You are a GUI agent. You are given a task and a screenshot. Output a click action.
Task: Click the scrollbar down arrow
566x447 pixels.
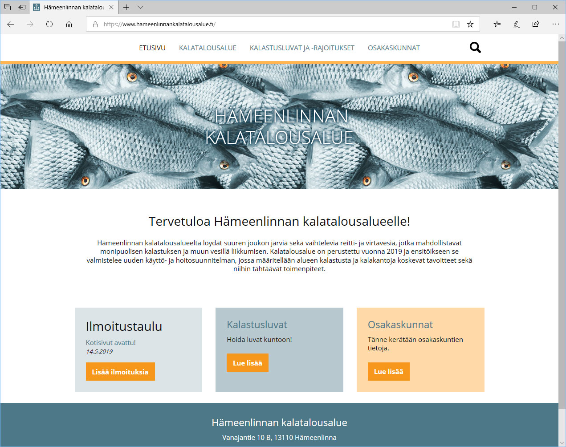point(562,443)
